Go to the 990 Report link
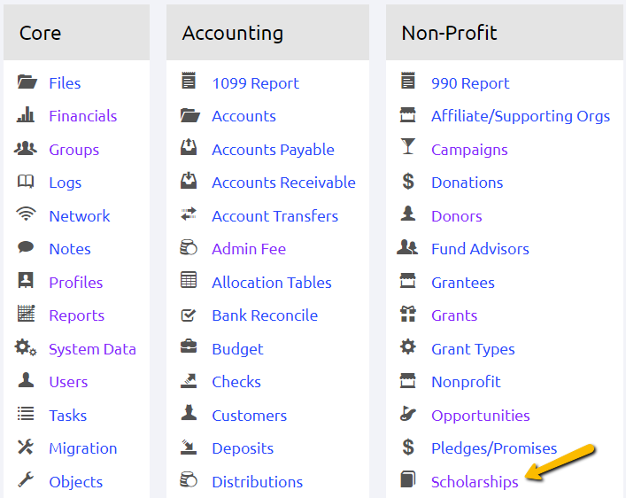This screenshot has height=498, width=626. (470, 83)
